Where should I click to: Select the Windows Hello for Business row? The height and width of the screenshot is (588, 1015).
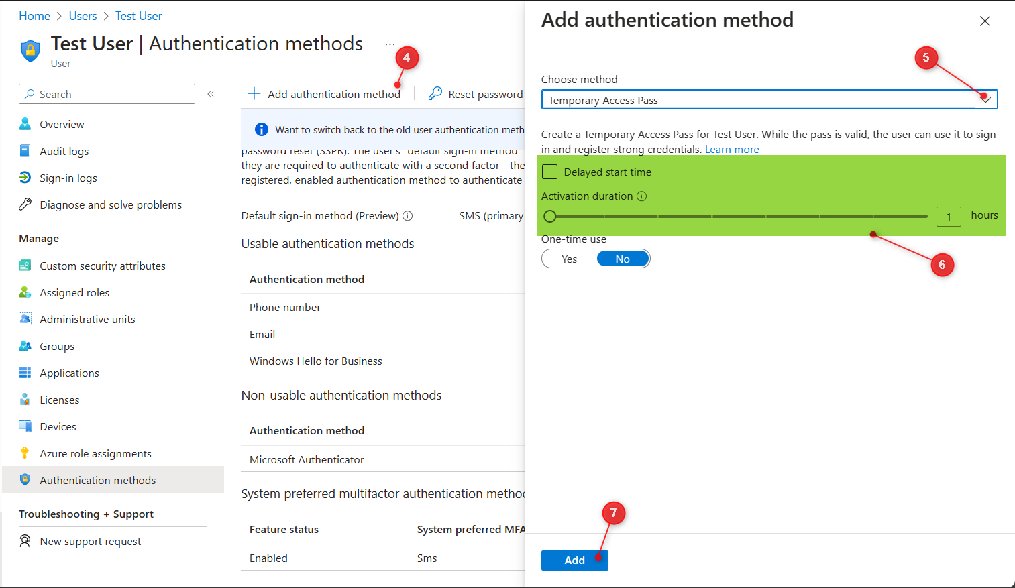(382, 361)
